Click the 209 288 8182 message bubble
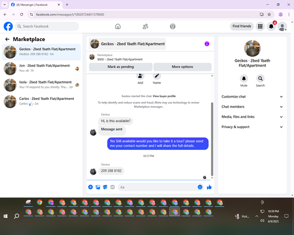Viewport: 294px width, 235px height. pos(111,171)
